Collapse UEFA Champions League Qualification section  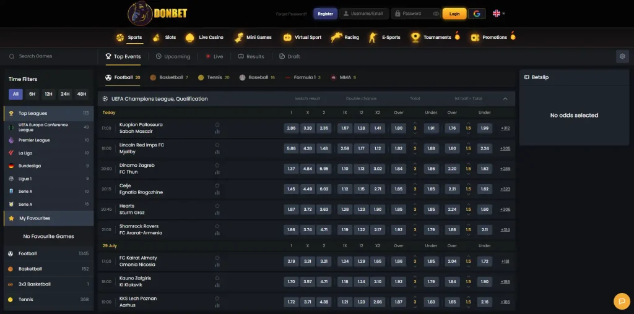click(x=505, y=99)
